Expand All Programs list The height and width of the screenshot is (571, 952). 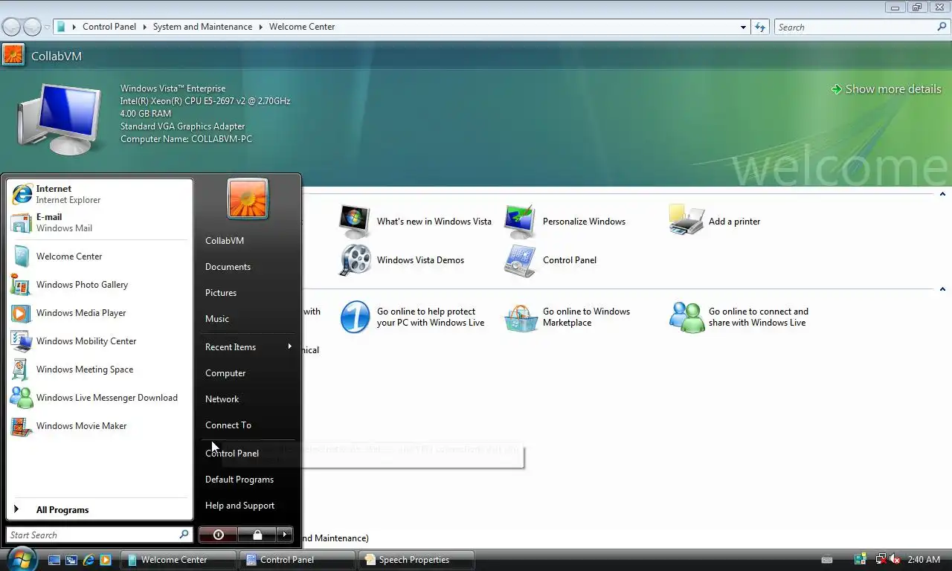click(100, 510)
